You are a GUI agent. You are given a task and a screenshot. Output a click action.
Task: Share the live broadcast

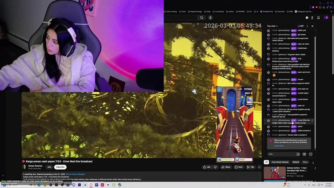tap(226, 167)
